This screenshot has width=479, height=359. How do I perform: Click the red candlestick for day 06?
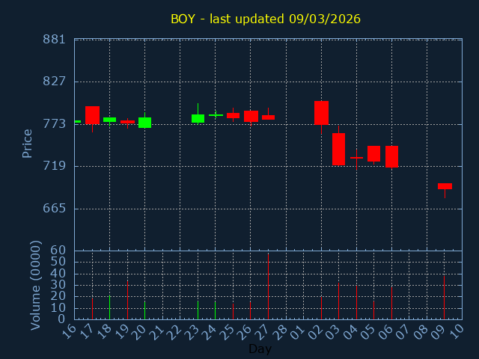click(x=391, y=156)
